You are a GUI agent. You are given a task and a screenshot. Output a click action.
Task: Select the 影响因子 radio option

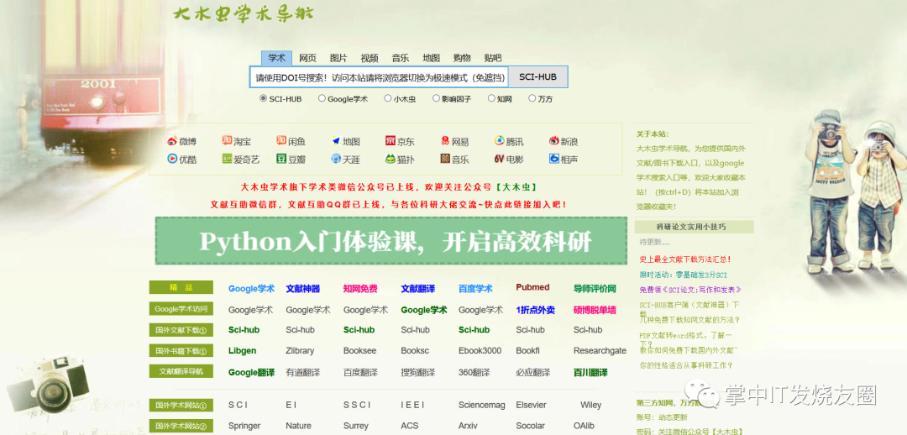pos(436,98)
